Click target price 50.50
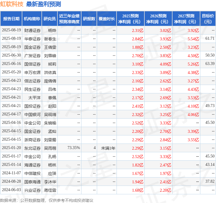Viewport: 216px width, 203px height. click(210, 55)
